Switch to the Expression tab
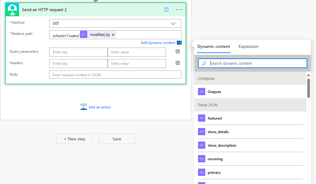The width and height of the screenshot is (316, 184). tap(248, 46)
